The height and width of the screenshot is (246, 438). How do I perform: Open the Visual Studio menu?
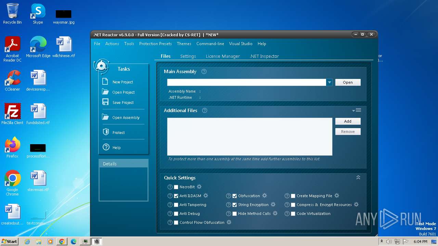[x=241, y=44]
